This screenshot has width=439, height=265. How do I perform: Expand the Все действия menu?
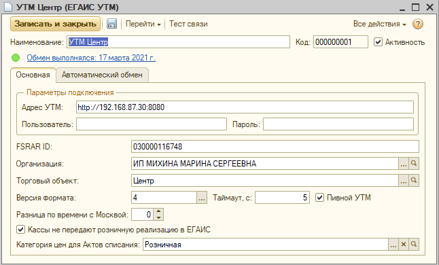point(379,24)
